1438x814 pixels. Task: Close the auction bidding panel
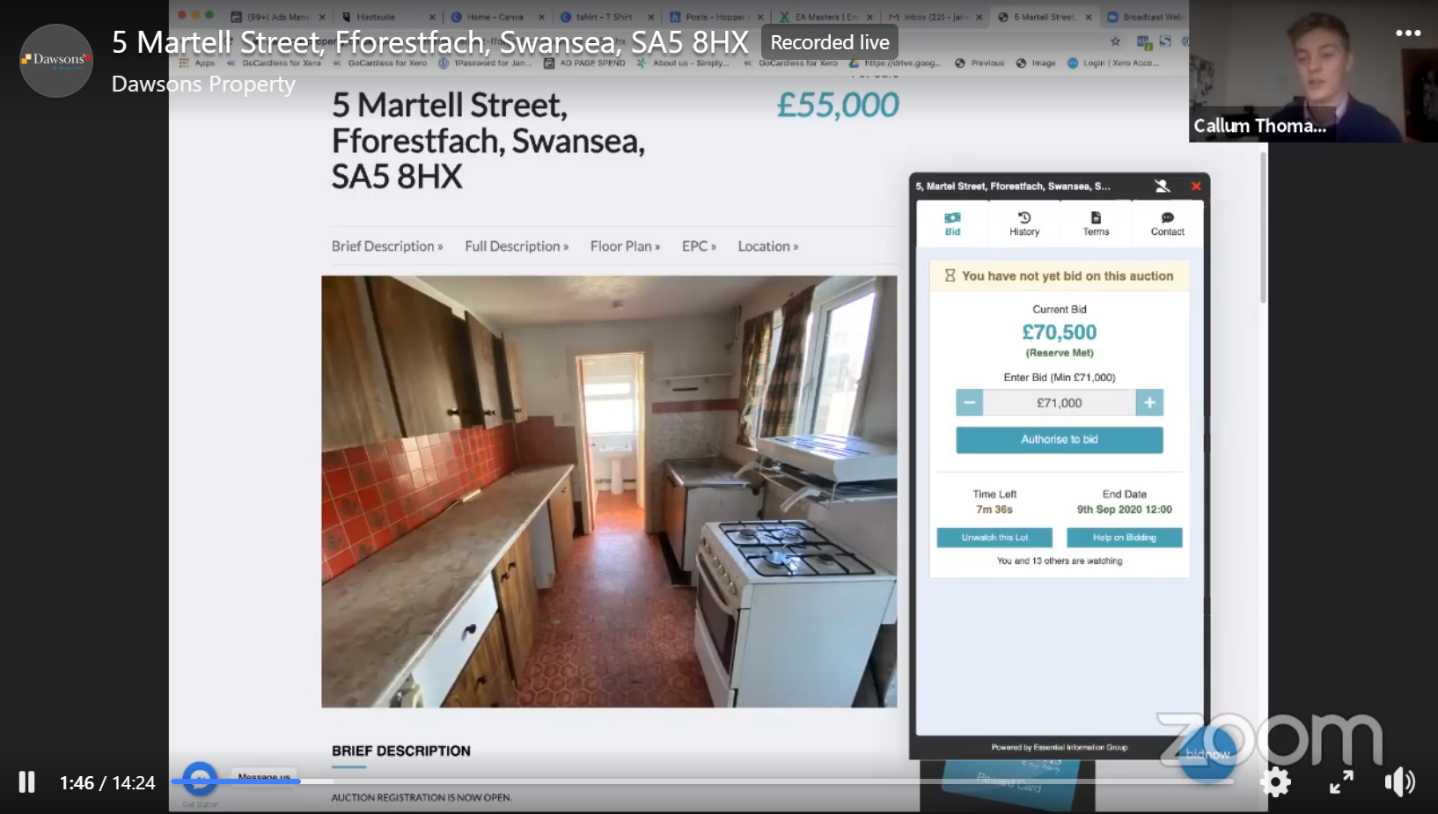click(1196, 186)
